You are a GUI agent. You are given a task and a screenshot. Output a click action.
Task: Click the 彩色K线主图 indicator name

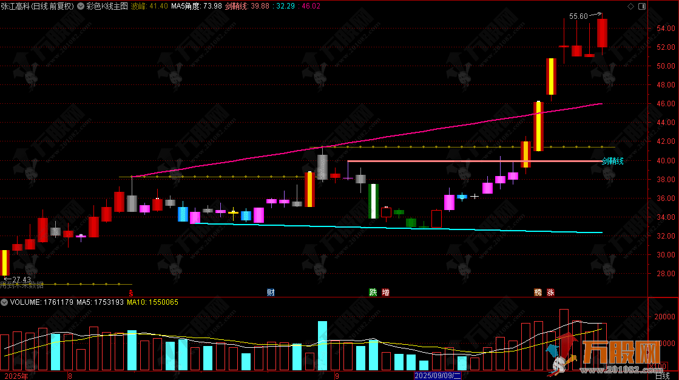click(x=107, y=6)
